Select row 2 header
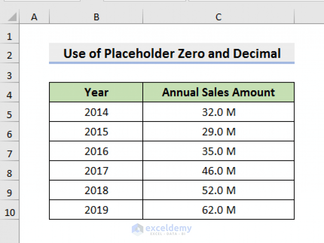324x243 pixels. [x=10, y=53]
